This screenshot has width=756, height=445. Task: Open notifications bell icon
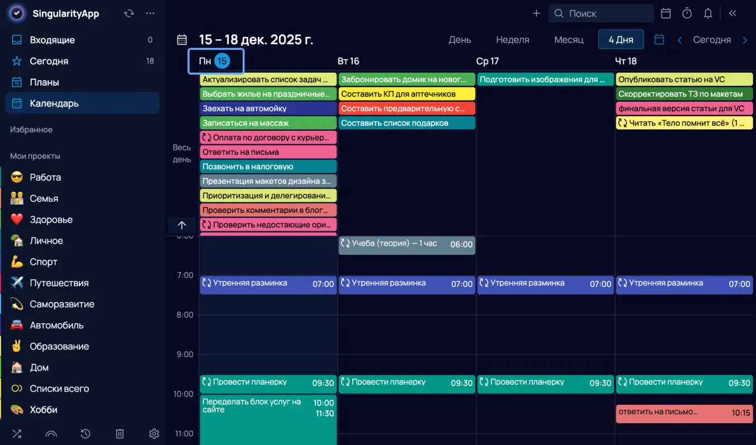pyautogui.click(x=708, y=13)
